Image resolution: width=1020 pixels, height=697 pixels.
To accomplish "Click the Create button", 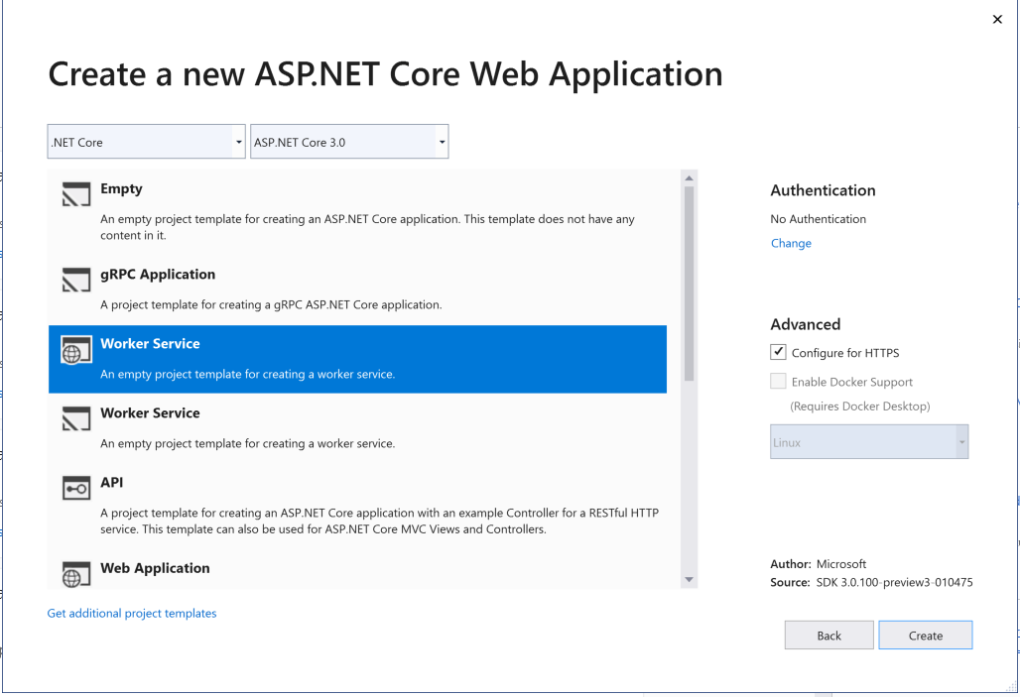I will coord(925,635).
